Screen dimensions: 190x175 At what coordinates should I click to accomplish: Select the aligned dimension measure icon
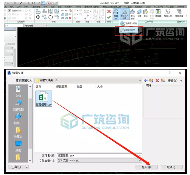click(x=87, y=17)
